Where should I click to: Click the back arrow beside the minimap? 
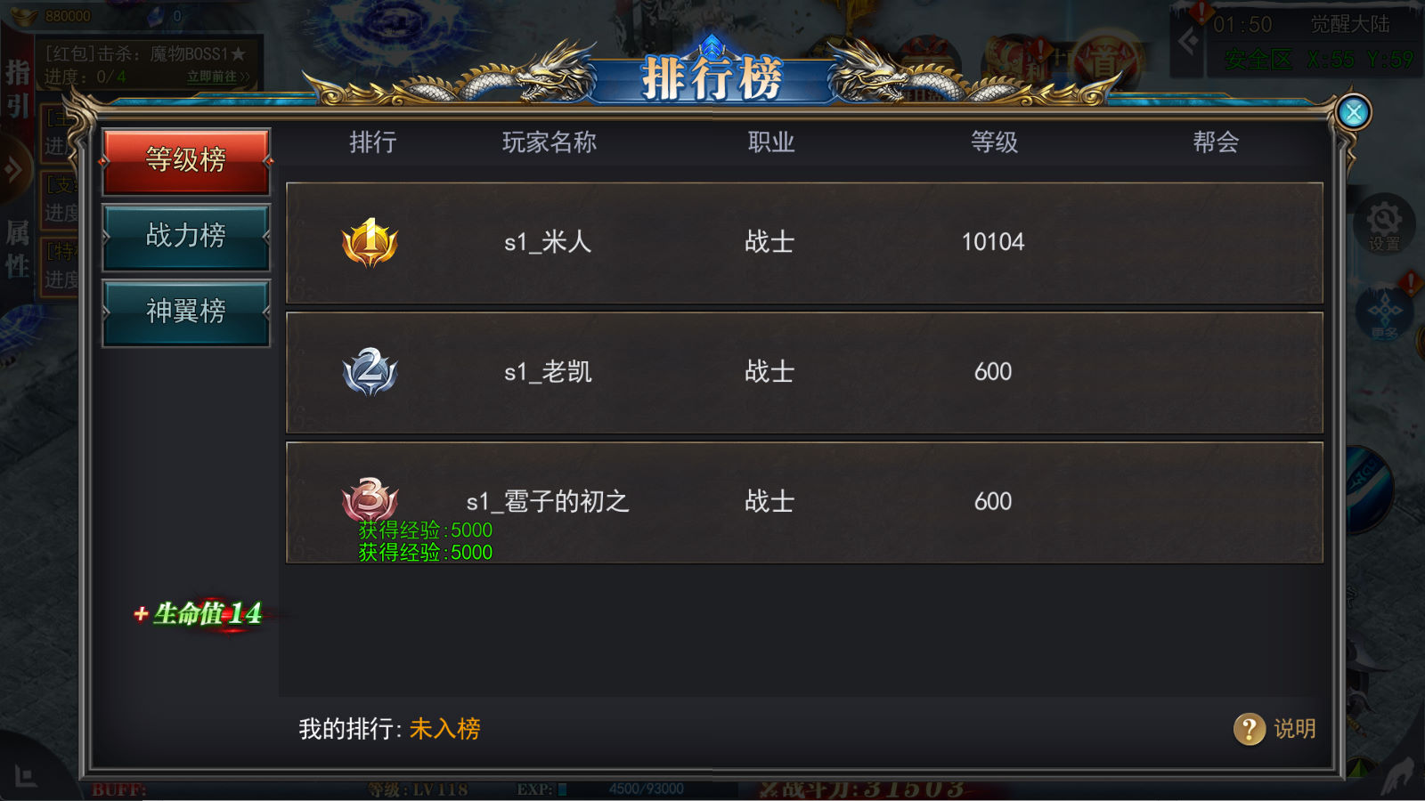click(x=1188, y=41)
